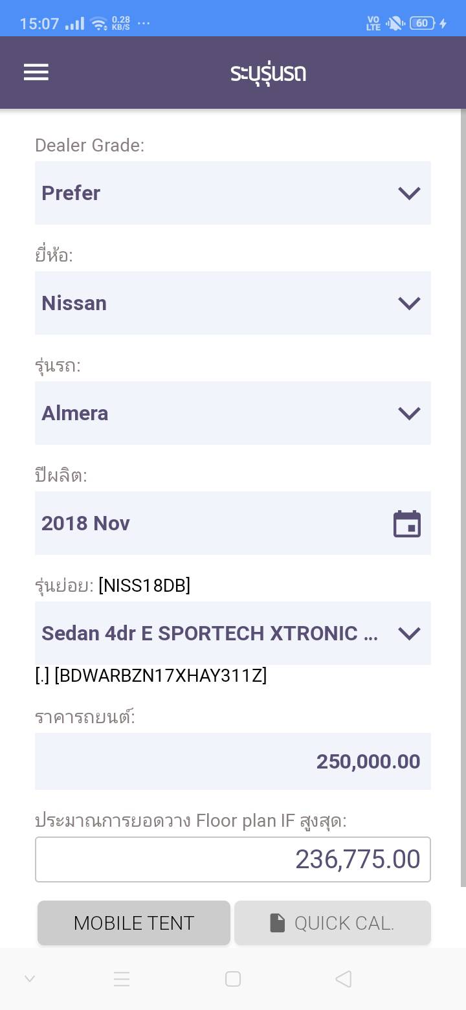Screen dimensions: 466x1010
Task: Tap the muted notification bell status icon
Action: pos(394,24)
